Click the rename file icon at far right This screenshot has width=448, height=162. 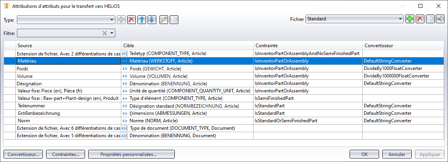[440, 19]
